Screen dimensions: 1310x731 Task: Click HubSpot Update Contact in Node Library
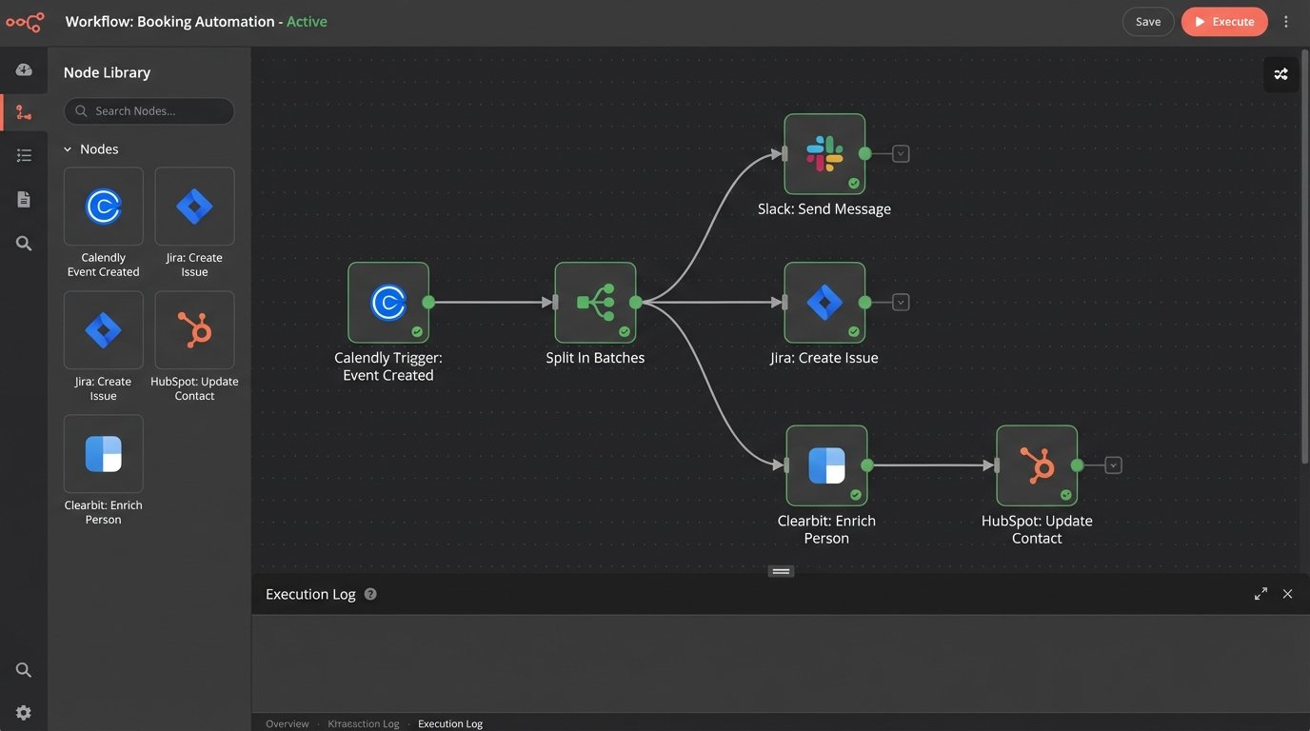click(194, 330)
